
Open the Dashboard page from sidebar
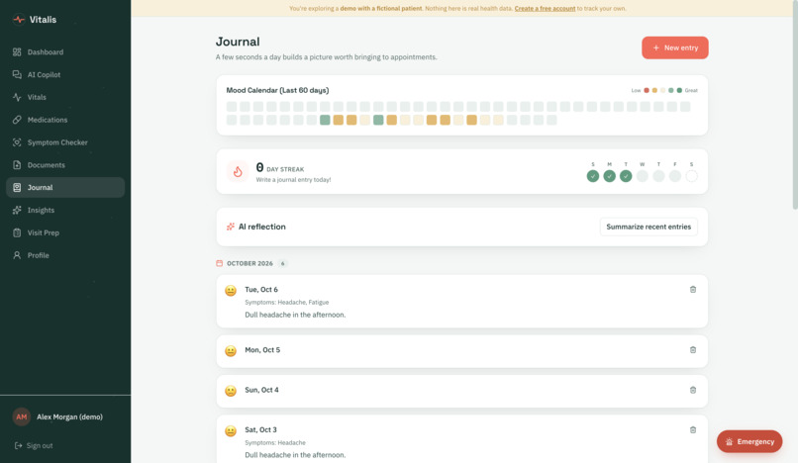(x=65, y=51)
